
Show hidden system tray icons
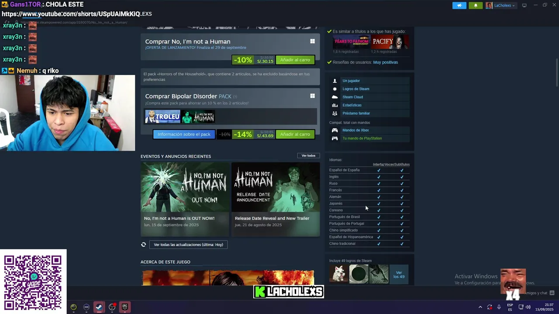coord(480,307)
